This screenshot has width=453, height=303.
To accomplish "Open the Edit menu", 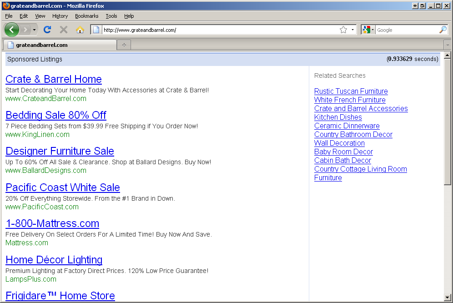I will coord(24,16).
